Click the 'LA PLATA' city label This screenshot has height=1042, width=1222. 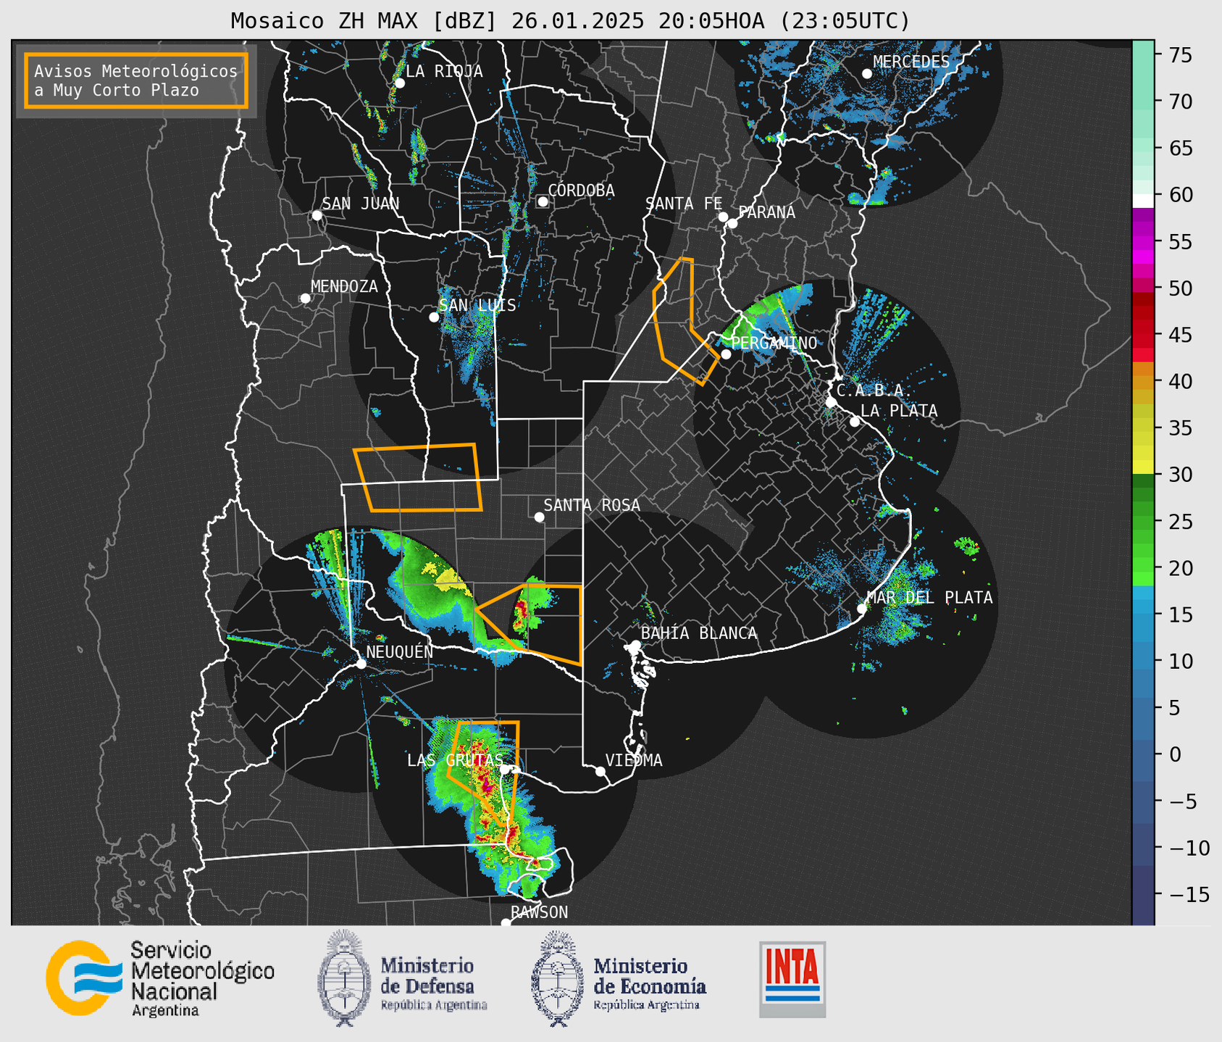coord(899,411)
